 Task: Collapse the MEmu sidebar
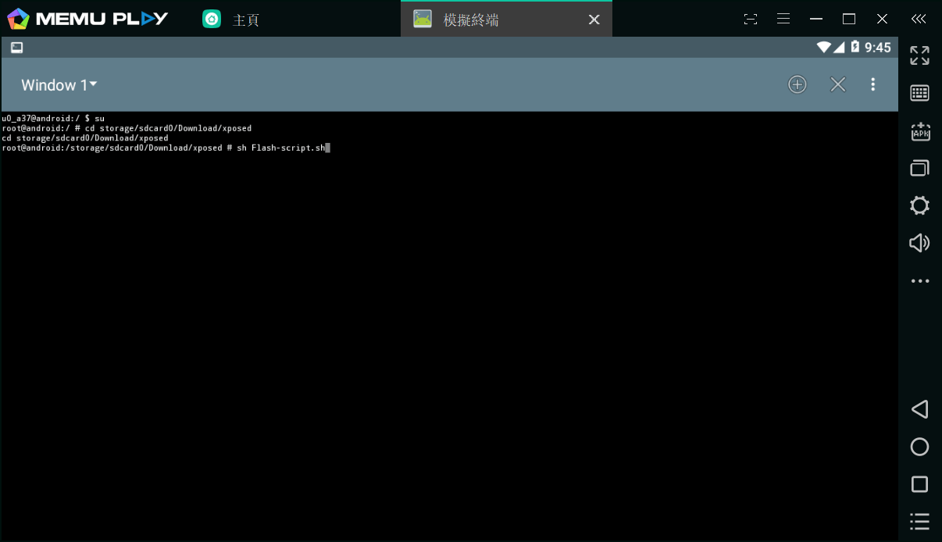coord(919,19)
